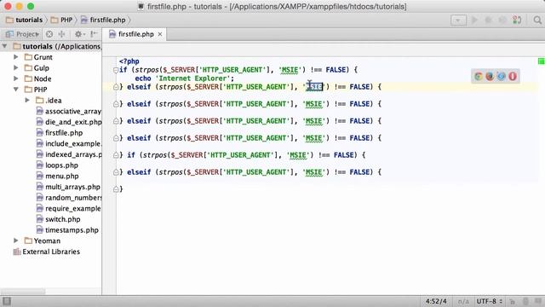Open in Firefox browser icon

[x=490, y=76]
